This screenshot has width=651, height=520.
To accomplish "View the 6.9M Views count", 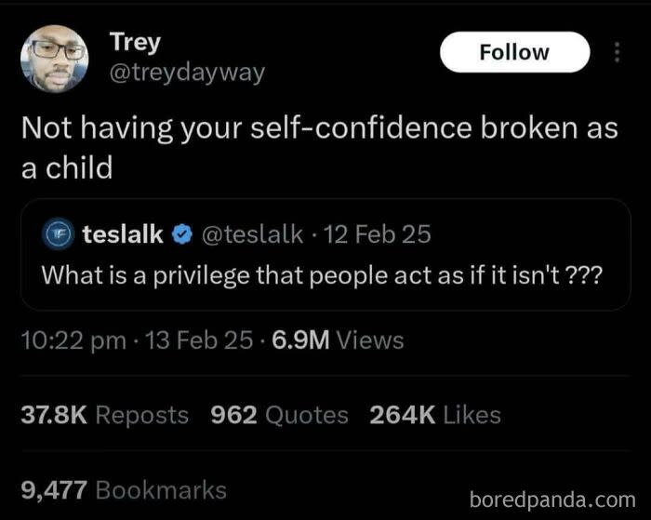I will point(337,340).
